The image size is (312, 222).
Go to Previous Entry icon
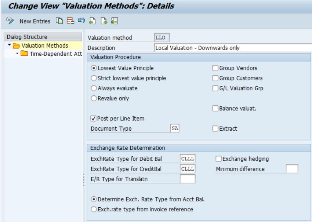point(92,21)
